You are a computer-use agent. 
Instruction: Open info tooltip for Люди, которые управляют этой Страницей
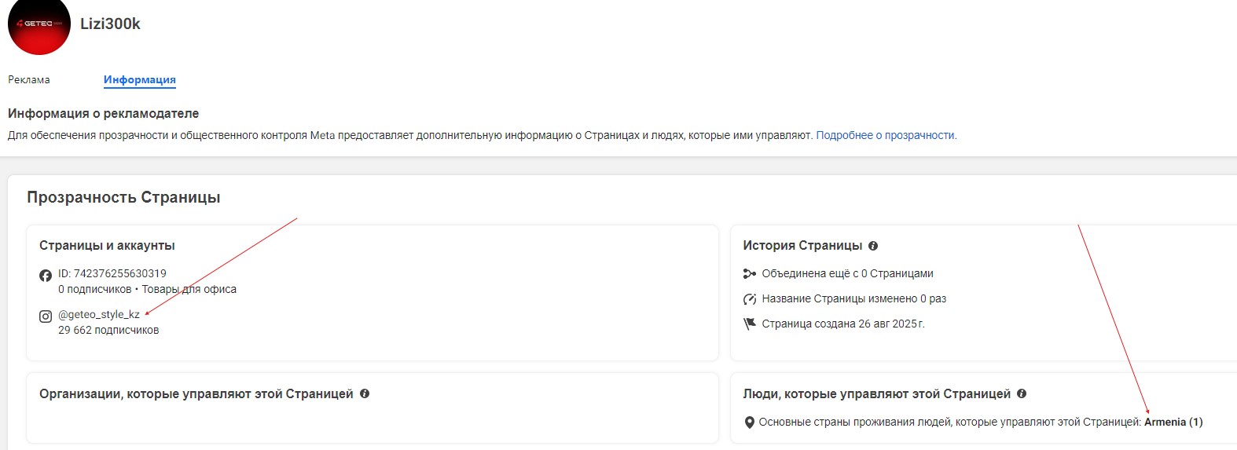point(1022,393)
